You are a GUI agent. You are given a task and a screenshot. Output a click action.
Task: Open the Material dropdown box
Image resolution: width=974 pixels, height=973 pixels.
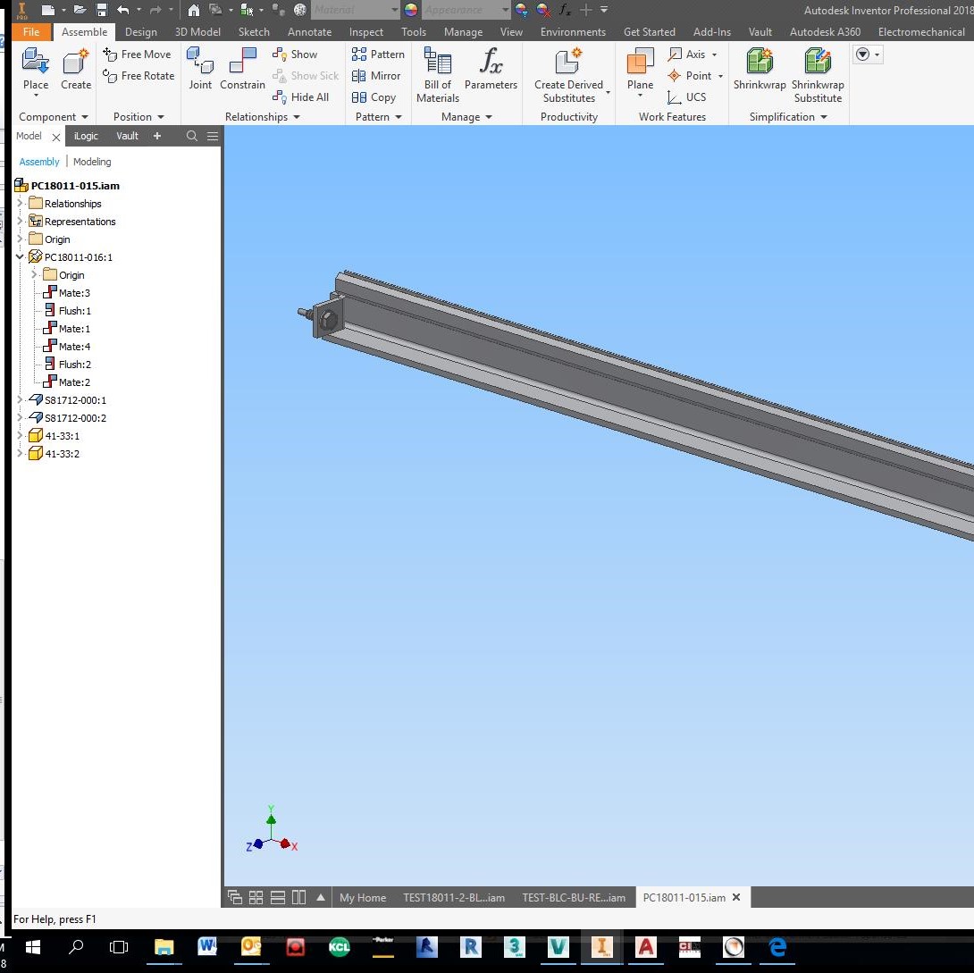pos(356,10)
